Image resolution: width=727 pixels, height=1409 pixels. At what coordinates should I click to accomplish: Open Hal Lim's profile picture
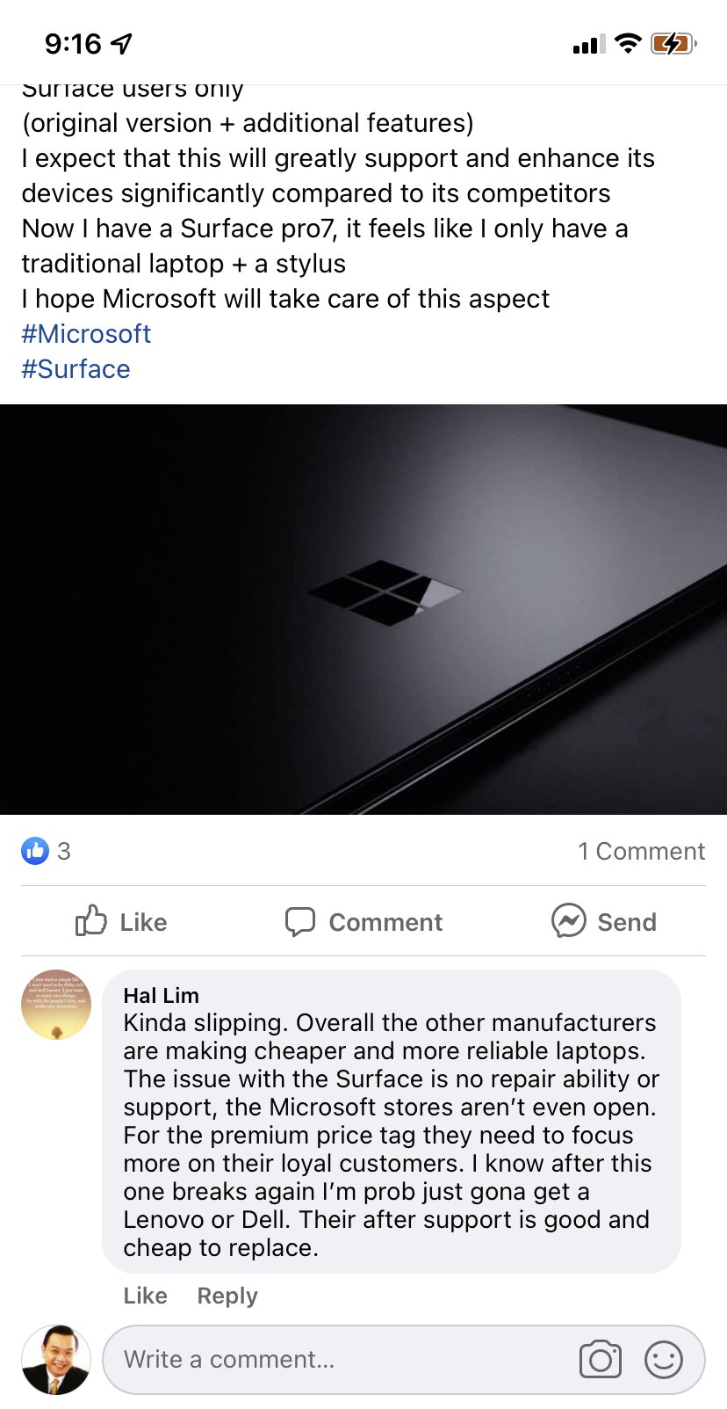(x=56, y=1005)
